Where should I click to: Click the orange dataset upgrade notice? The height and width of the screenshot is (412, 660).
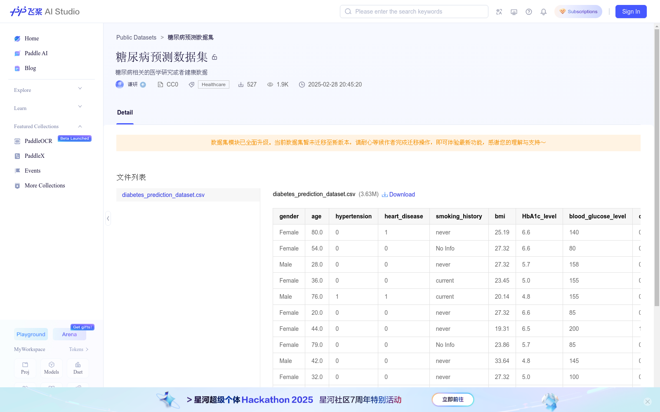[378, 143]
